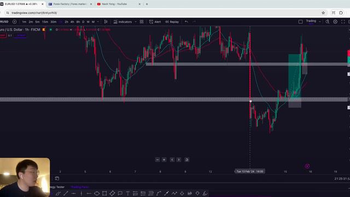Viewport: 350px width, 197px height.
Task: Open browser extensions puzzle icon
Action: click(341, 13)
